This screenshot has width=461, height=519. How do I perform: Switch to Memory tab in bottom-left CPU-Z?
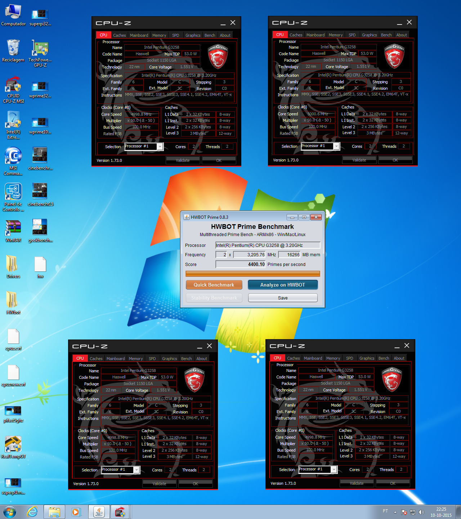(x=136, y=359)
